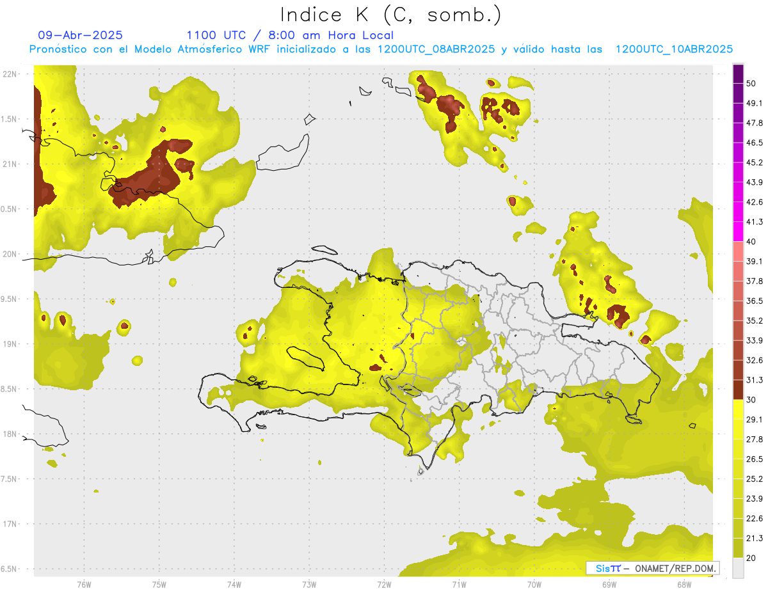The width and height of the screenshot is (768, 593).
Task: Click the colorbar value "42.6"
Action: point(755,202)
